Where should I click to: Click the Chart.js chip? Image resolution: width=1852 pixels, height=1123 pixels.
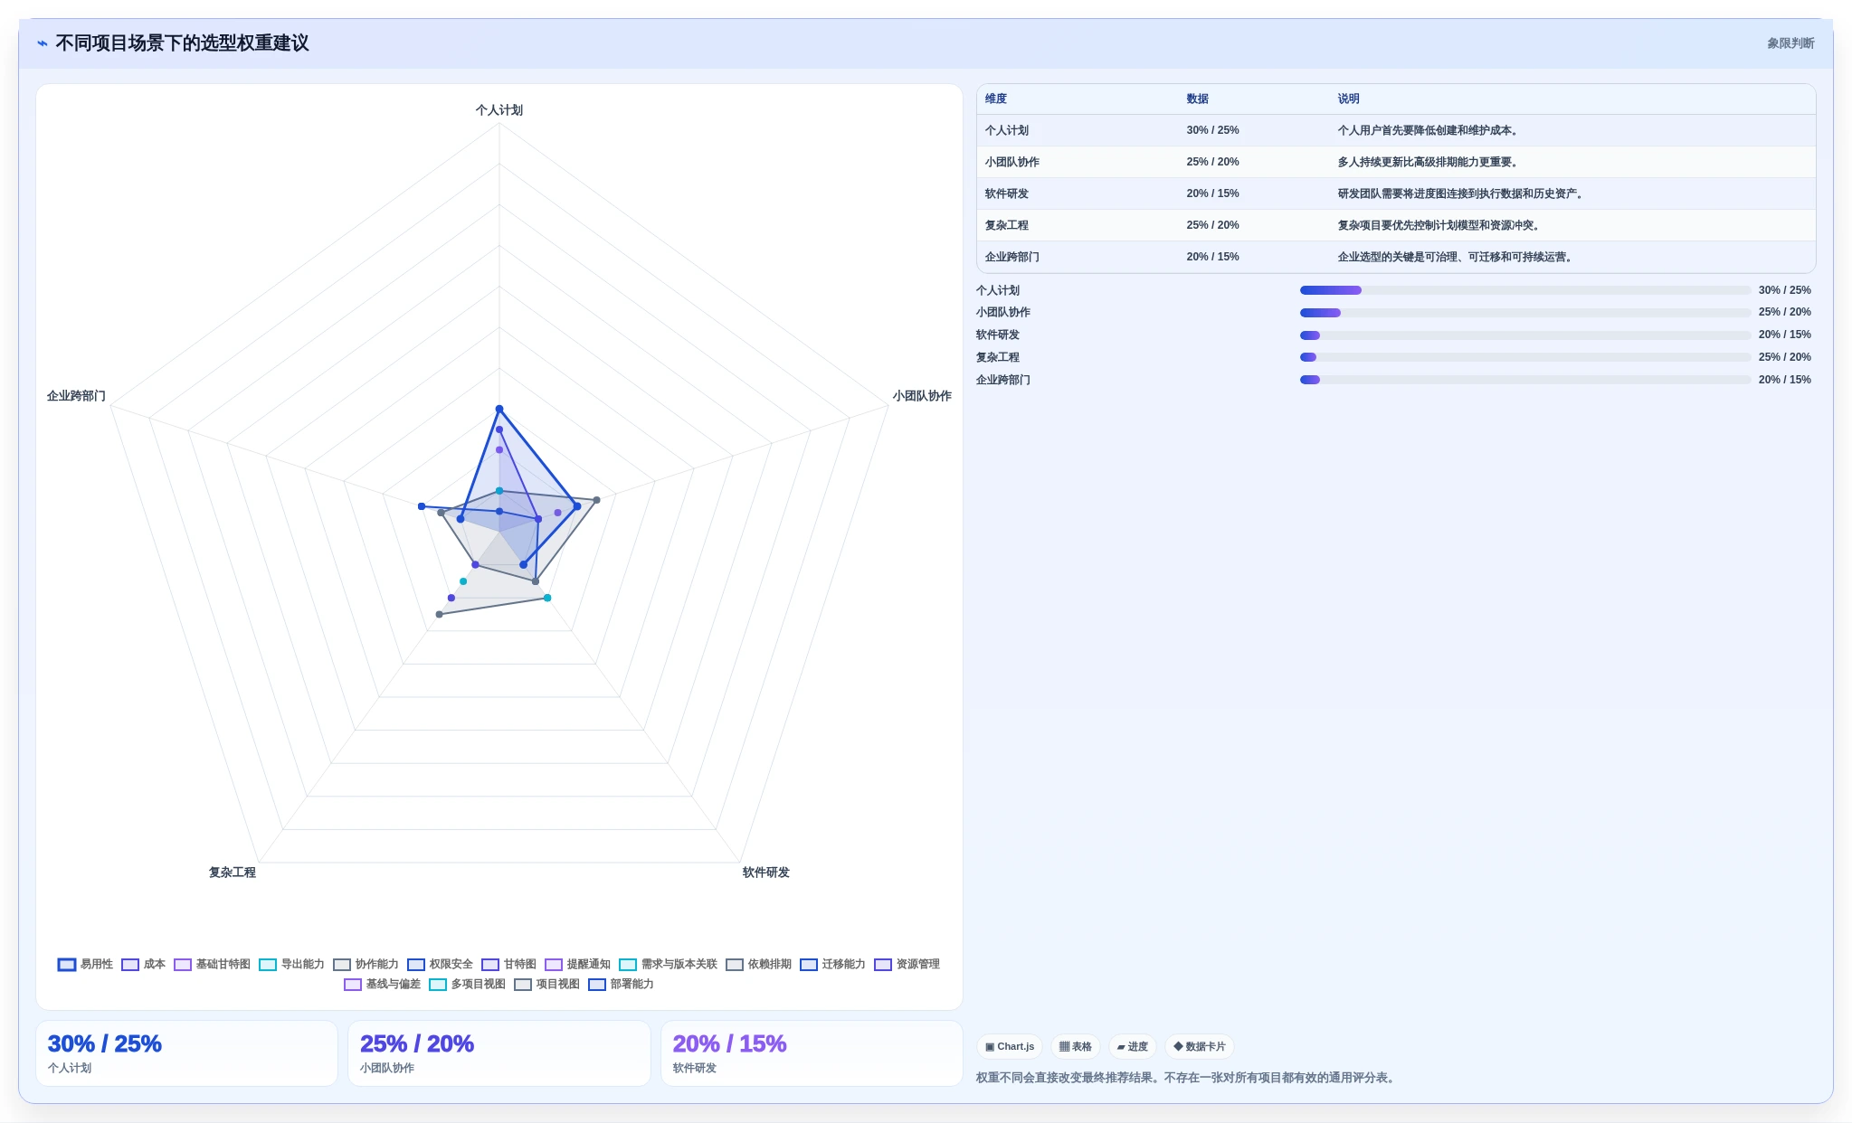click(1010, 1046)
